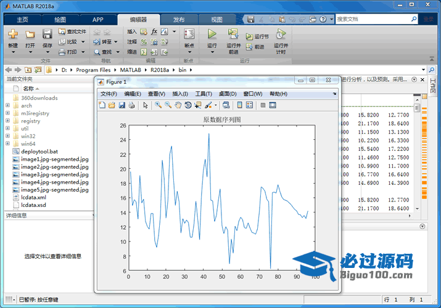This screenshot has height=308, width=441.
Task: Expand the win64 folder
Action: (x=7, y=144)
